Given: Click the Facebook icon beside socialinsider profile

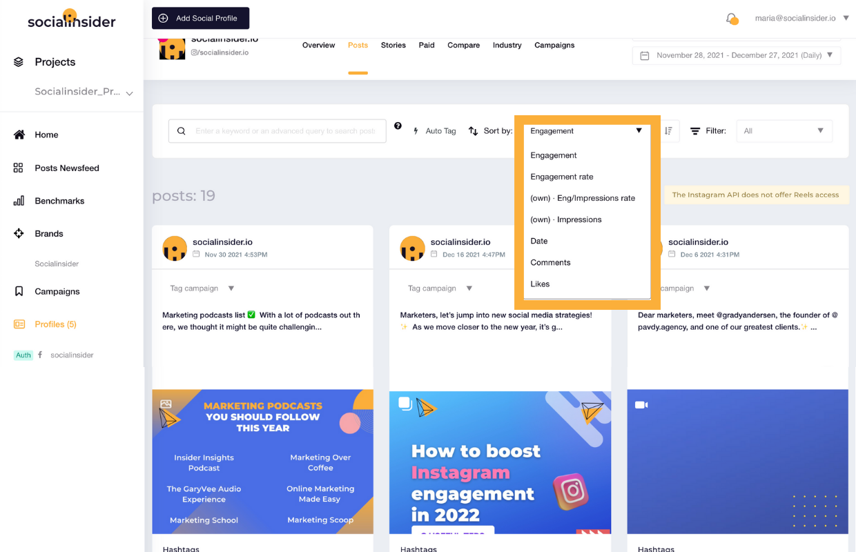Looking at the screenshot, I should click(40, 355).
